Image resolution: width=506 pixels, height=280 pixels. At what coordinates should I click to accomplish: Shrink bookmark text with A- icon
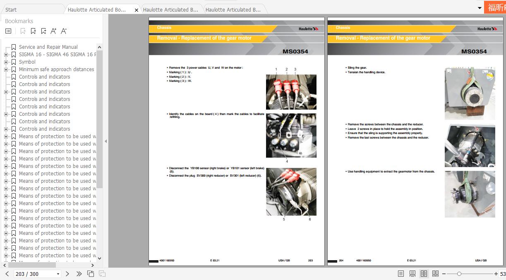click(x=64, y=31)
